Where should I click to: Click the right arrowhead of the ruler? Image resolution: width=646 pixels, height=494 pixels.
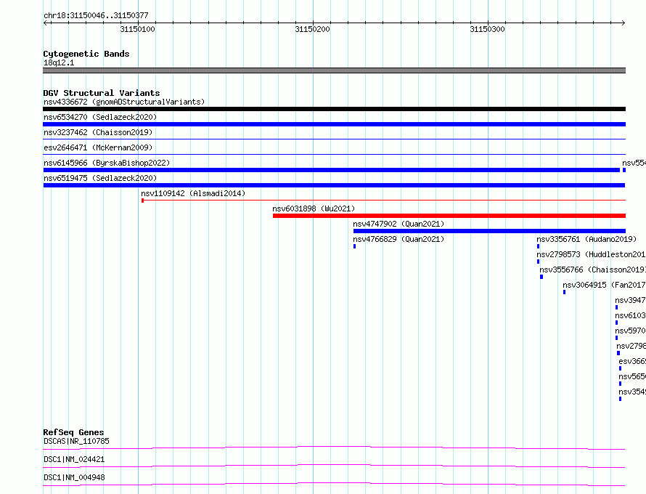(623, 23)
